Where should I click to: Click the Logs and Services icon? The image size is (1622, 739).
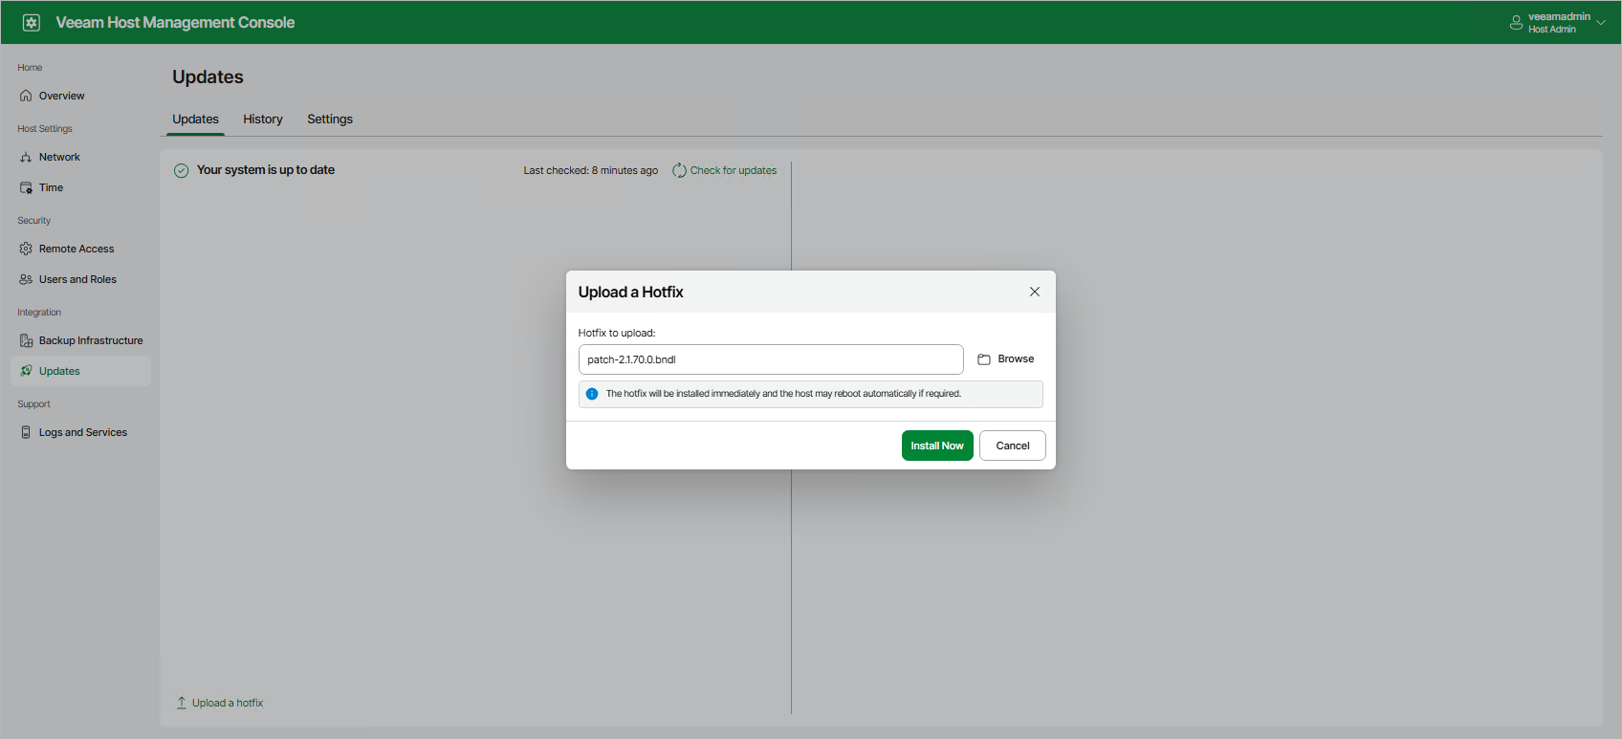coord(26,432)
